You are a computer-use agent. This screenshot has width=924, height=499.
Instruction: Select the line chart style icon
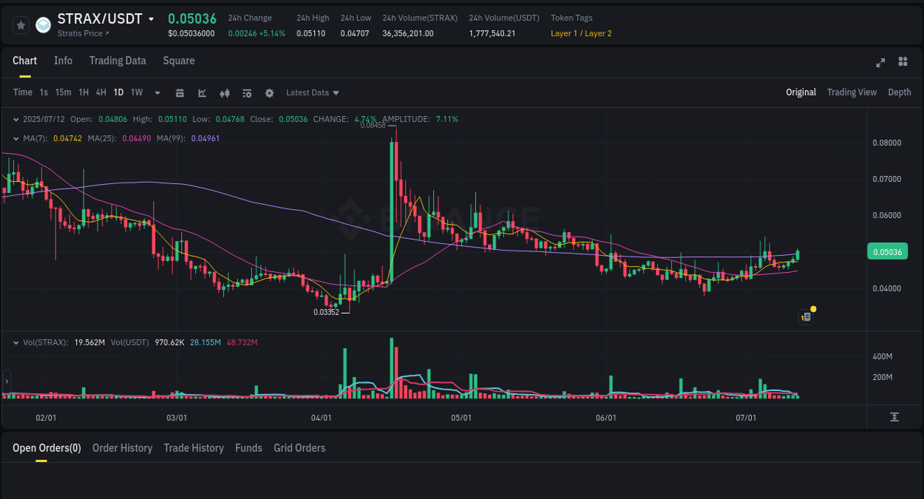coord(203,93)
